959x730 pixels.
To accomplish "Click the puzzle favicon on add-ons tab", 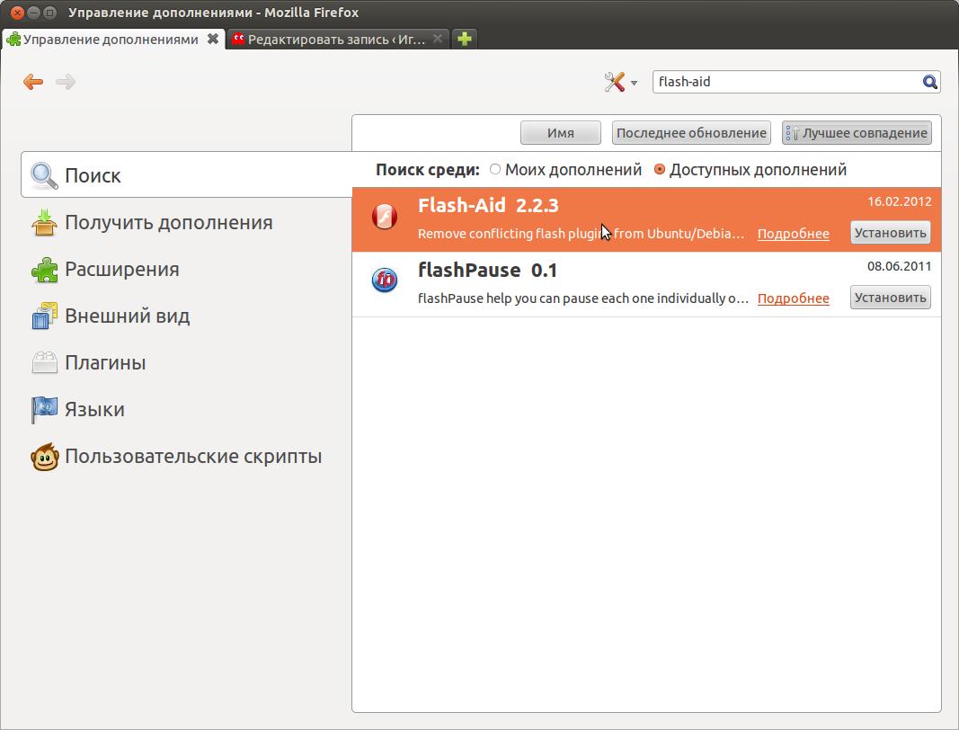I will tap(13, 40).
